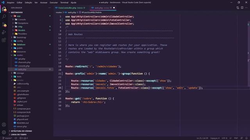This screenshot has height=140, width=250.
Task: Expand the Http folder
Action: (20, 27)
